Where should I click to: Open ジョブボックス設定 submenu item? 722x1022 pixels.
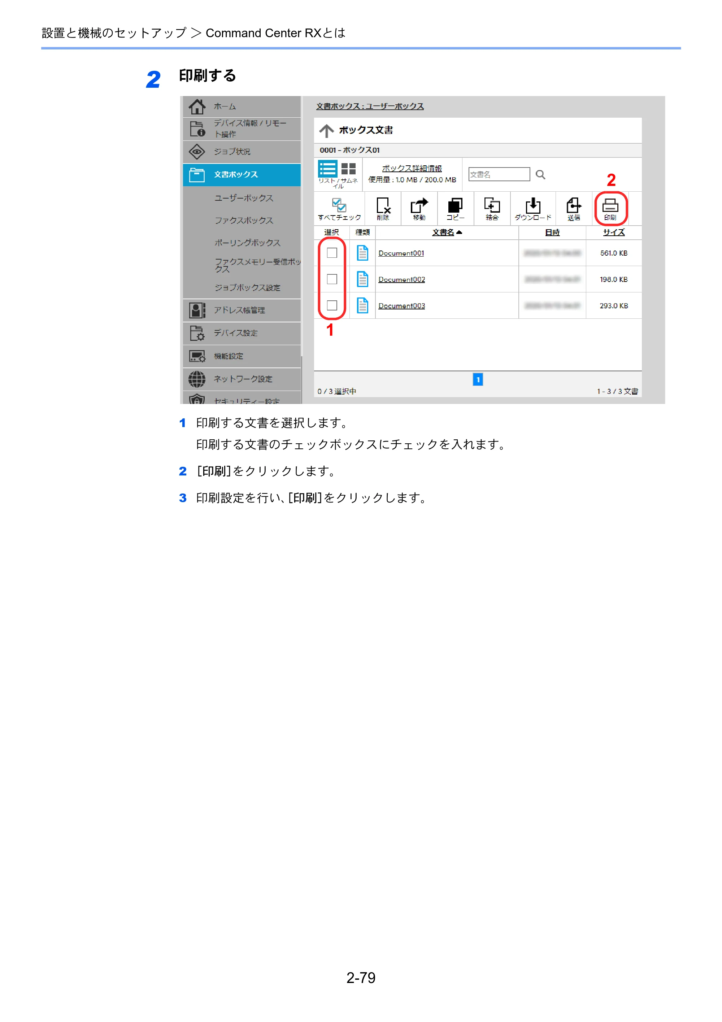(x=248, y=288)
